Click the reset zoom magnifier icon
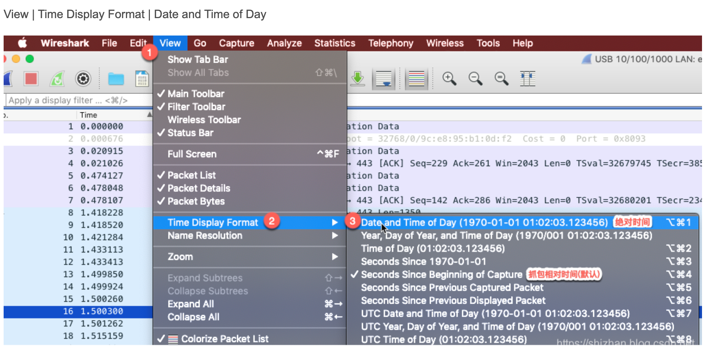The height and width of the screenshot is (353, 710). click(x=502, y=78)
